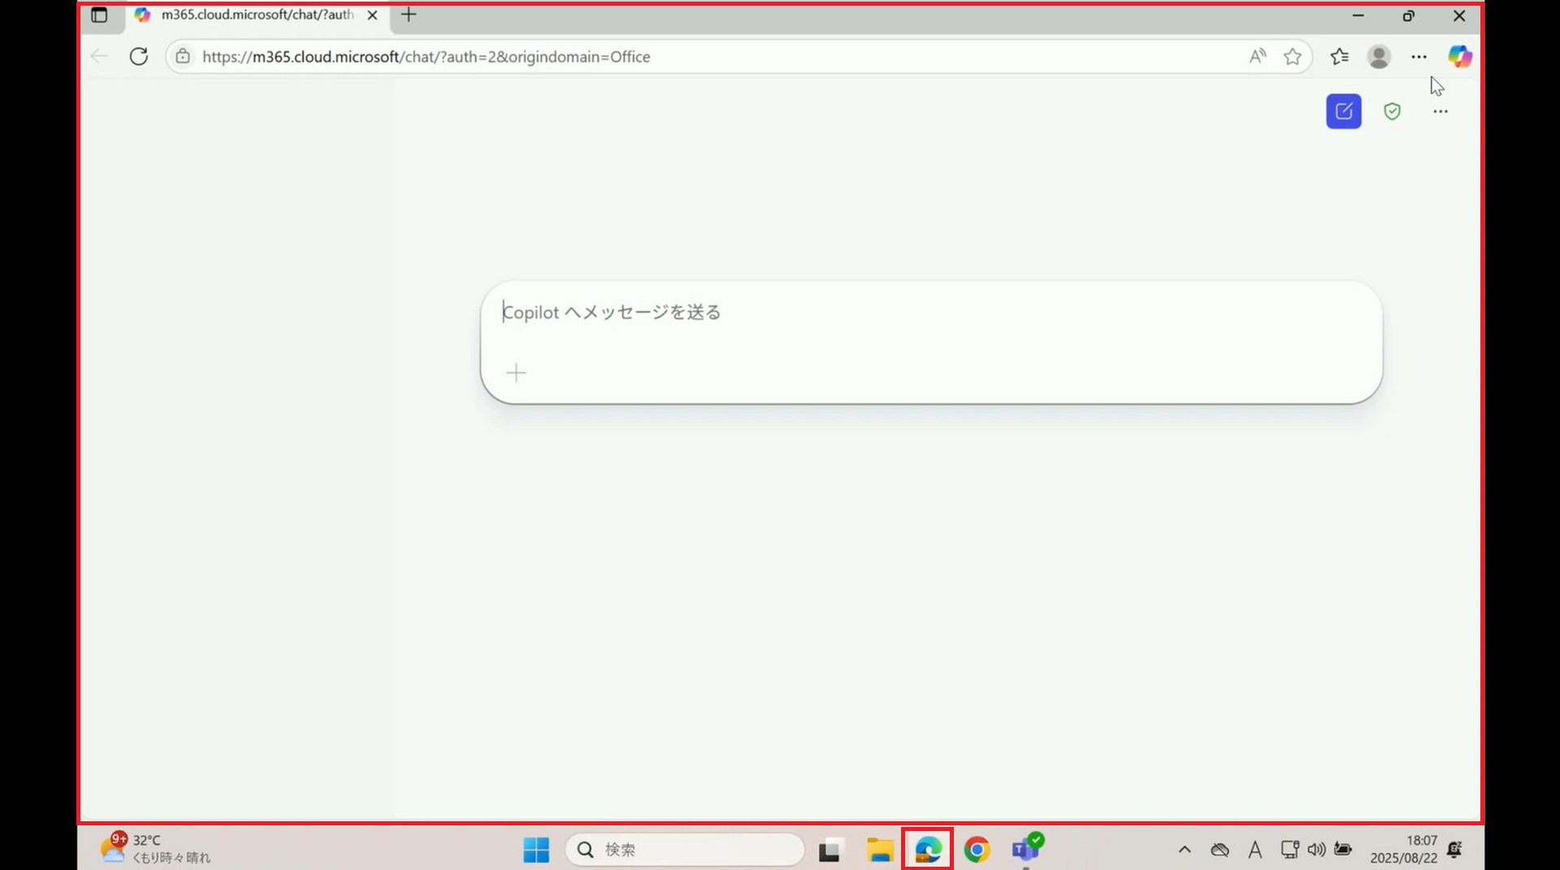
Task: Show hidden system tray icons
Action: click(x=1184, y=850)
